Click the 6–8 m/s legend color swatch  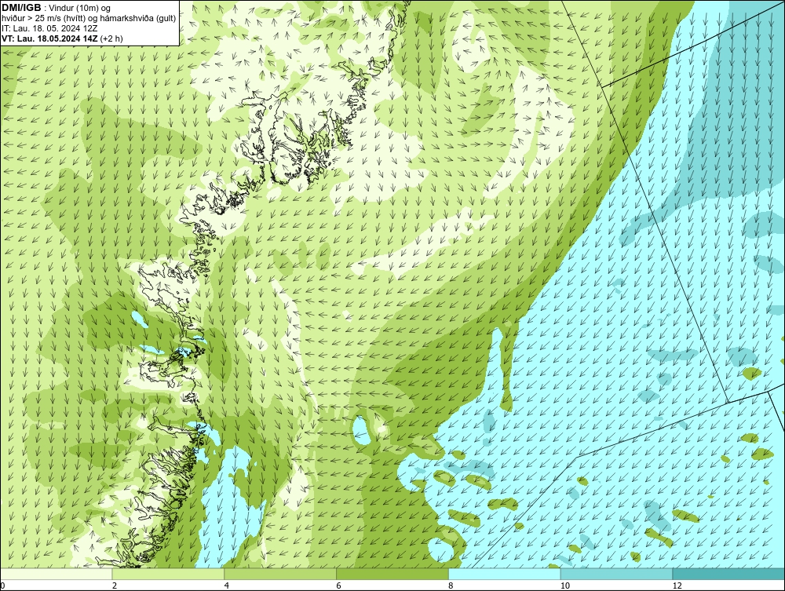pos(392,574)
